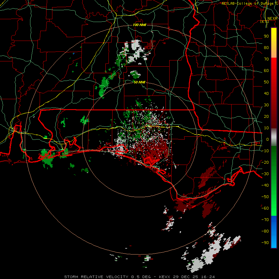Select the 40 value on velocity scale
The image size is (279, 279).
(x=266, y=93)
